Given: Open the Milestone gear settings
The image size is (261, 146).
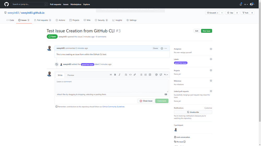Looking at the screenshot, I should click(211, 81).
